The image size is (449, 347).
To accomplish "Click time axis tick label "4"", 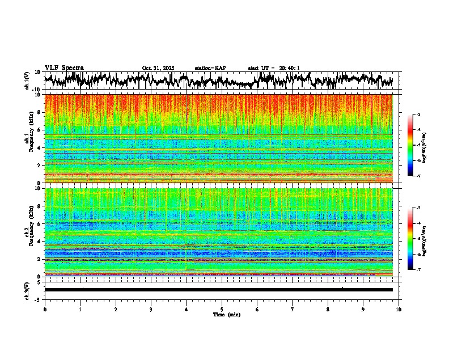I will [x=187, y=310].
